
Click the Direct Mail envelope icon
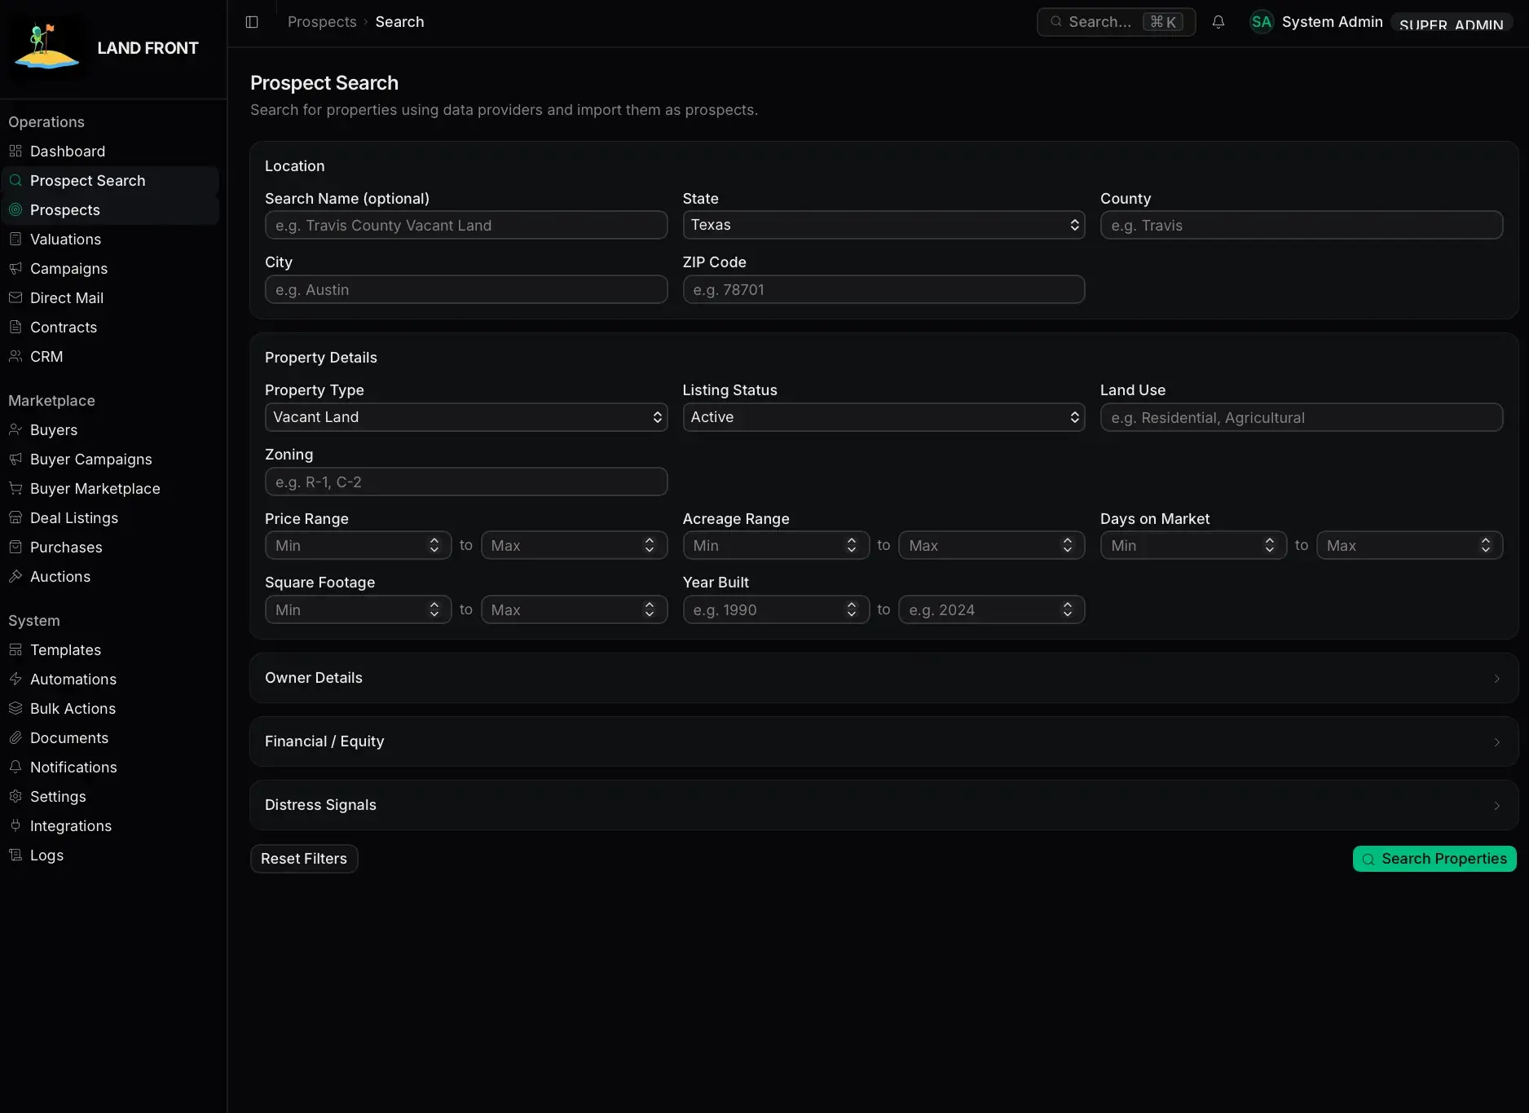point(15,298)
